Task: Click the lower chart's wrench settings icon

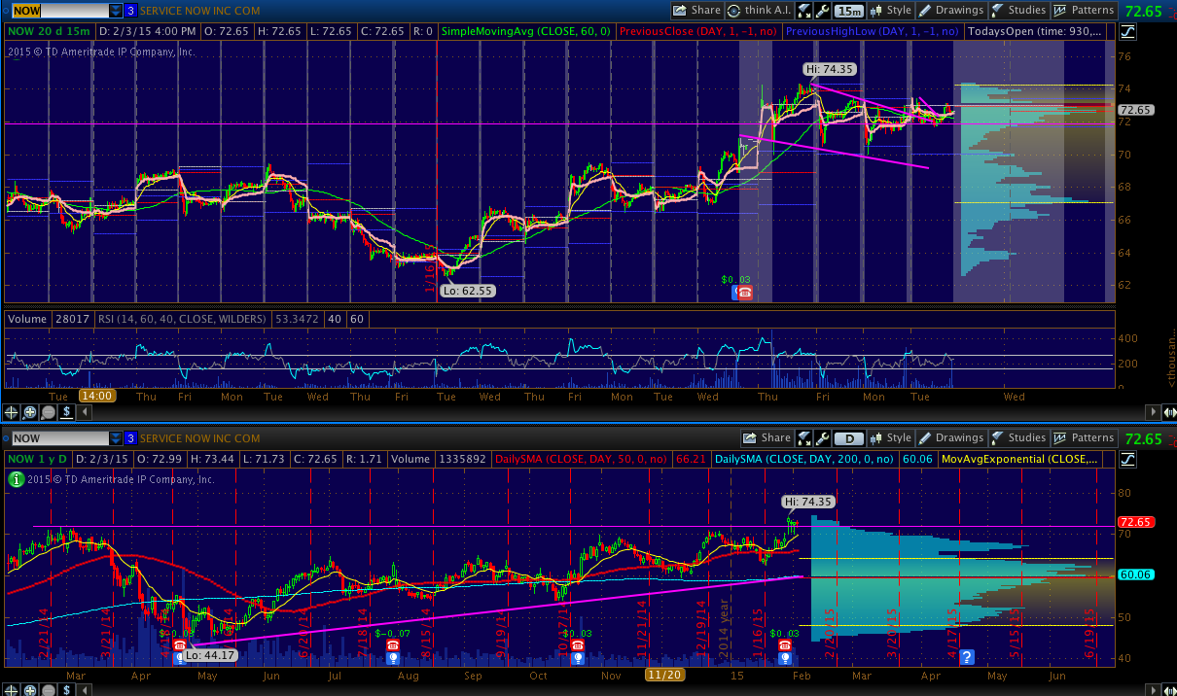Action: pos(823,438)
